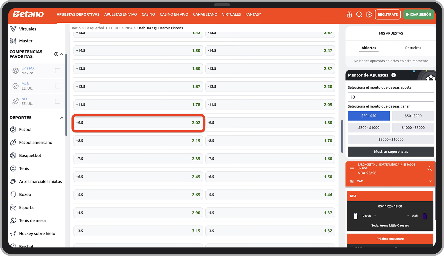This screenshot has height=256, width=444.
Task: Open the CASINO EN VIVO menu item
Action: pos(174,14)
